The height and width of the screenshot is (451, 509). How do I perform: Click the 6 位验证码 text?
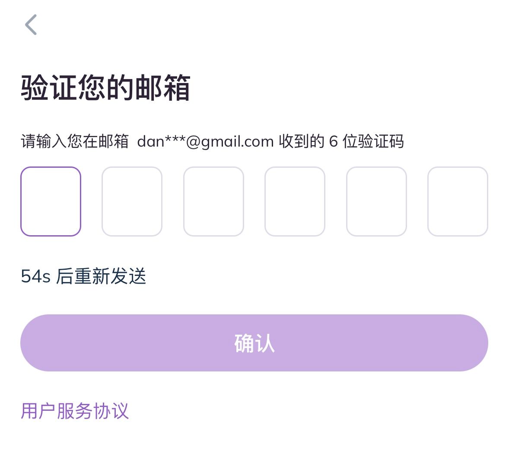366,141
